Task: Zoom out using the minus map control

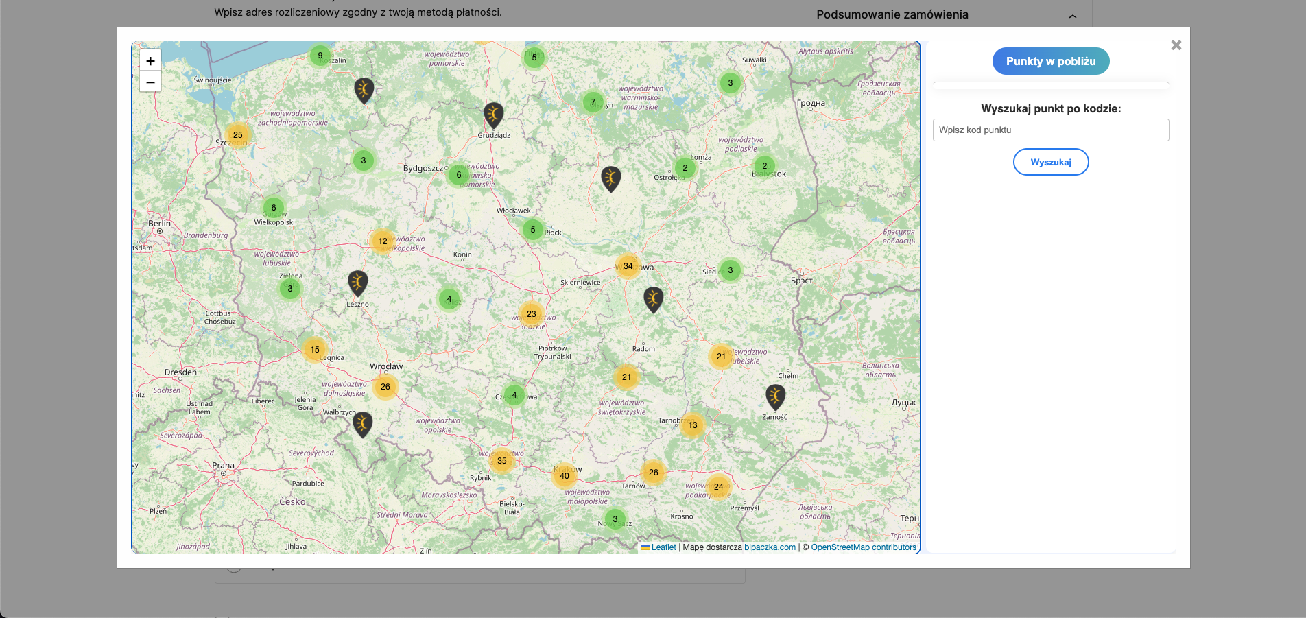Action: pos(150,82)
